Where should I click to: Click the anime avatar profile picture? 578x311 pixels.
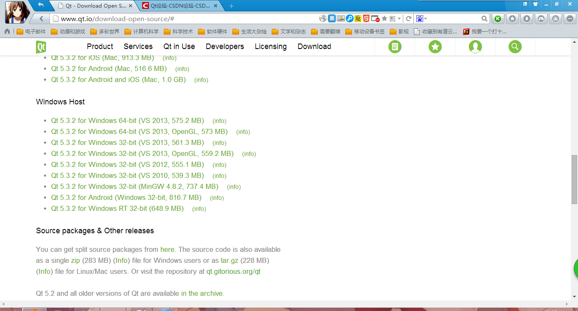[17, 12]
